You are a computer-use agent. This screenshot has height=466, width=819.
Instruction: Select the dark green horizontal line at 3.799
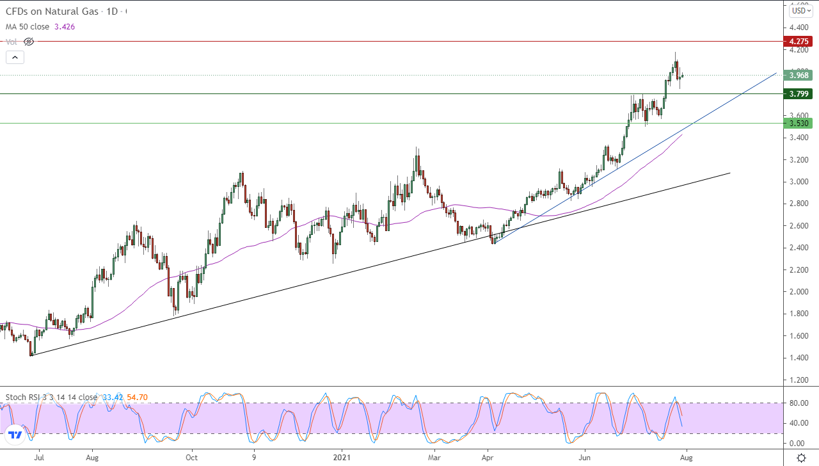(392, 94)
